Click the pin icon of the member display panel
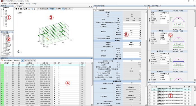Screen dimensions: 196x106 [11, 32]
